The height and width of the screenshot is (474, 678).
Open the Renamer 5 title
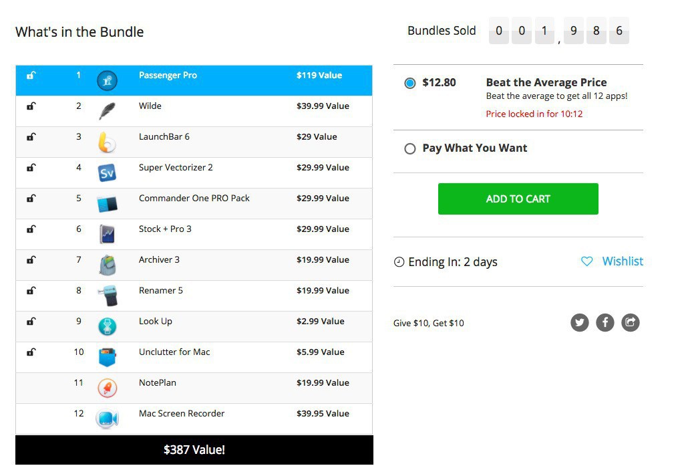[161, 290]
